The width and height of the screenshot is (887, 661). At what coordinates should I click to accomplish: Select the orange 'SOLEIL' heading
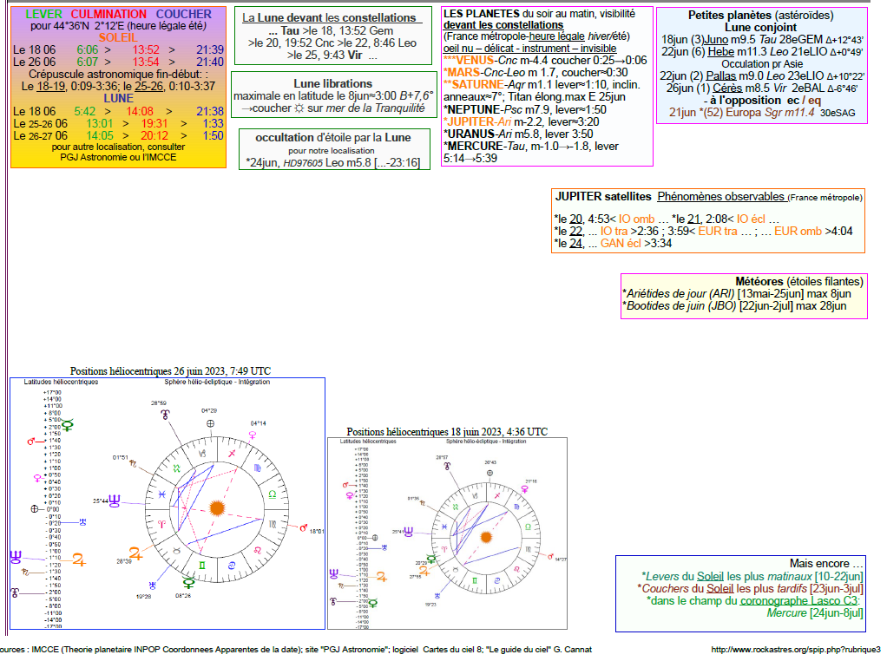tap(118, 38)
